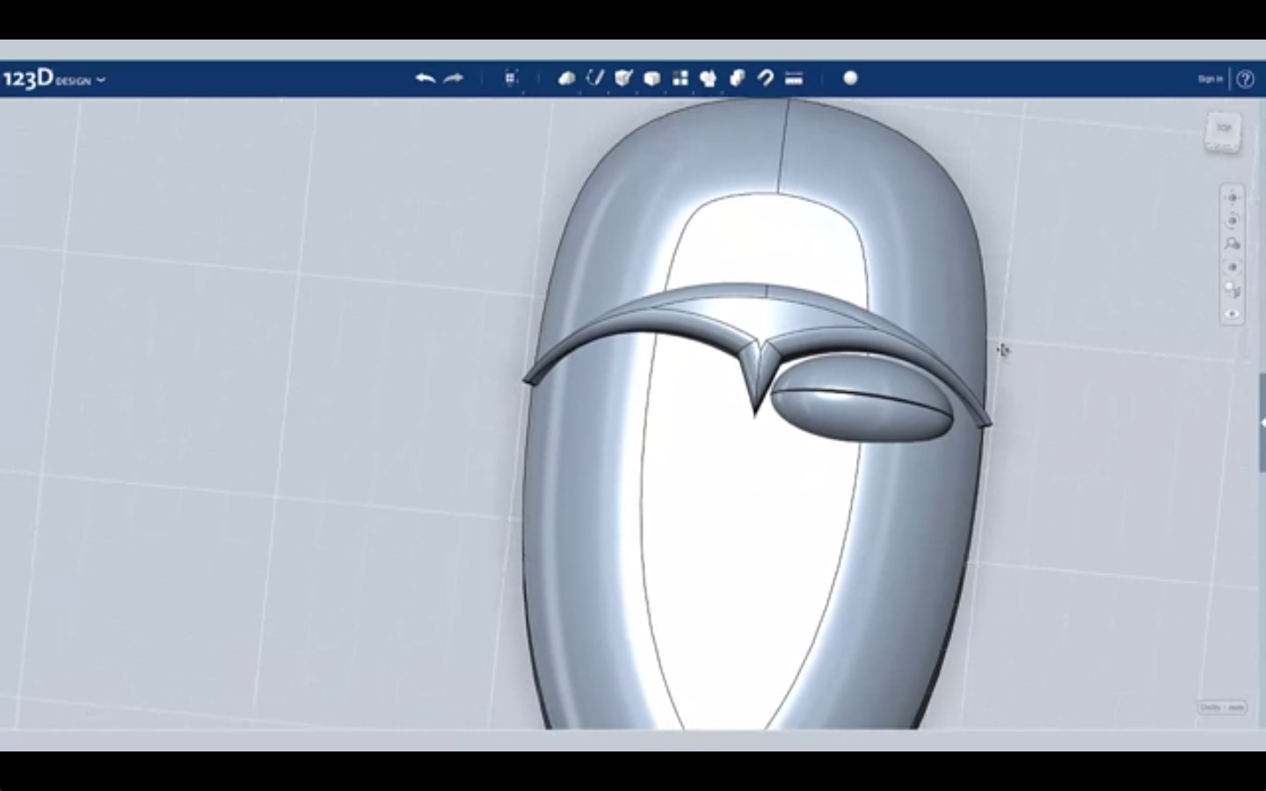This screenshot has height=791, width=1266.
Task: Open the Pattern tools menu
Action: tap(680, 78)
